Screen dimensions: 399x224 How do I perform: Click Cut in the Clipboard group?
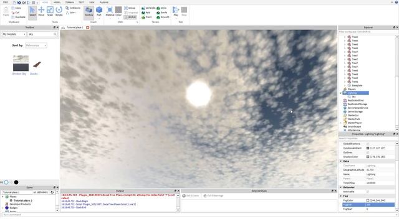pos(15,12)
